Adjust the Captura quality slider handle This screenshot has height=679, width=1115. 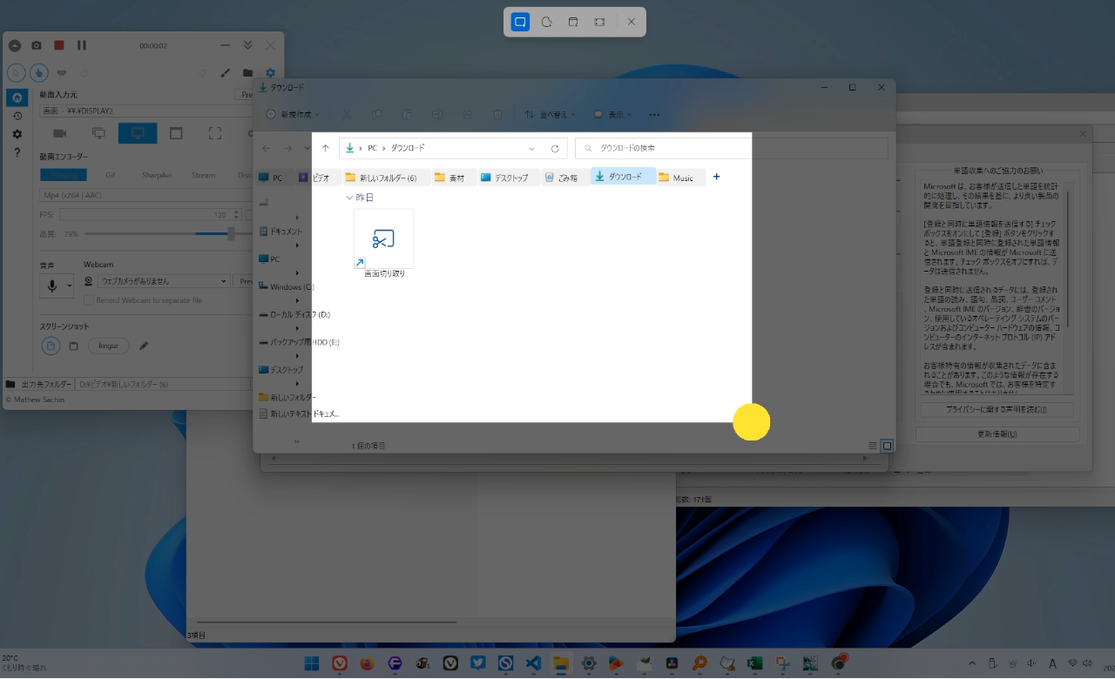(231, 233)
